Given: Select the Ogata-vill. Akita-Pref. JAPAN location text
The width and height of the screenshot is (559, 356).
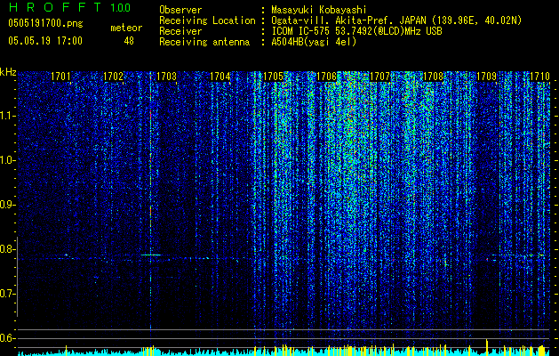Looking at the screenshot, I should (x=396, y=20).
